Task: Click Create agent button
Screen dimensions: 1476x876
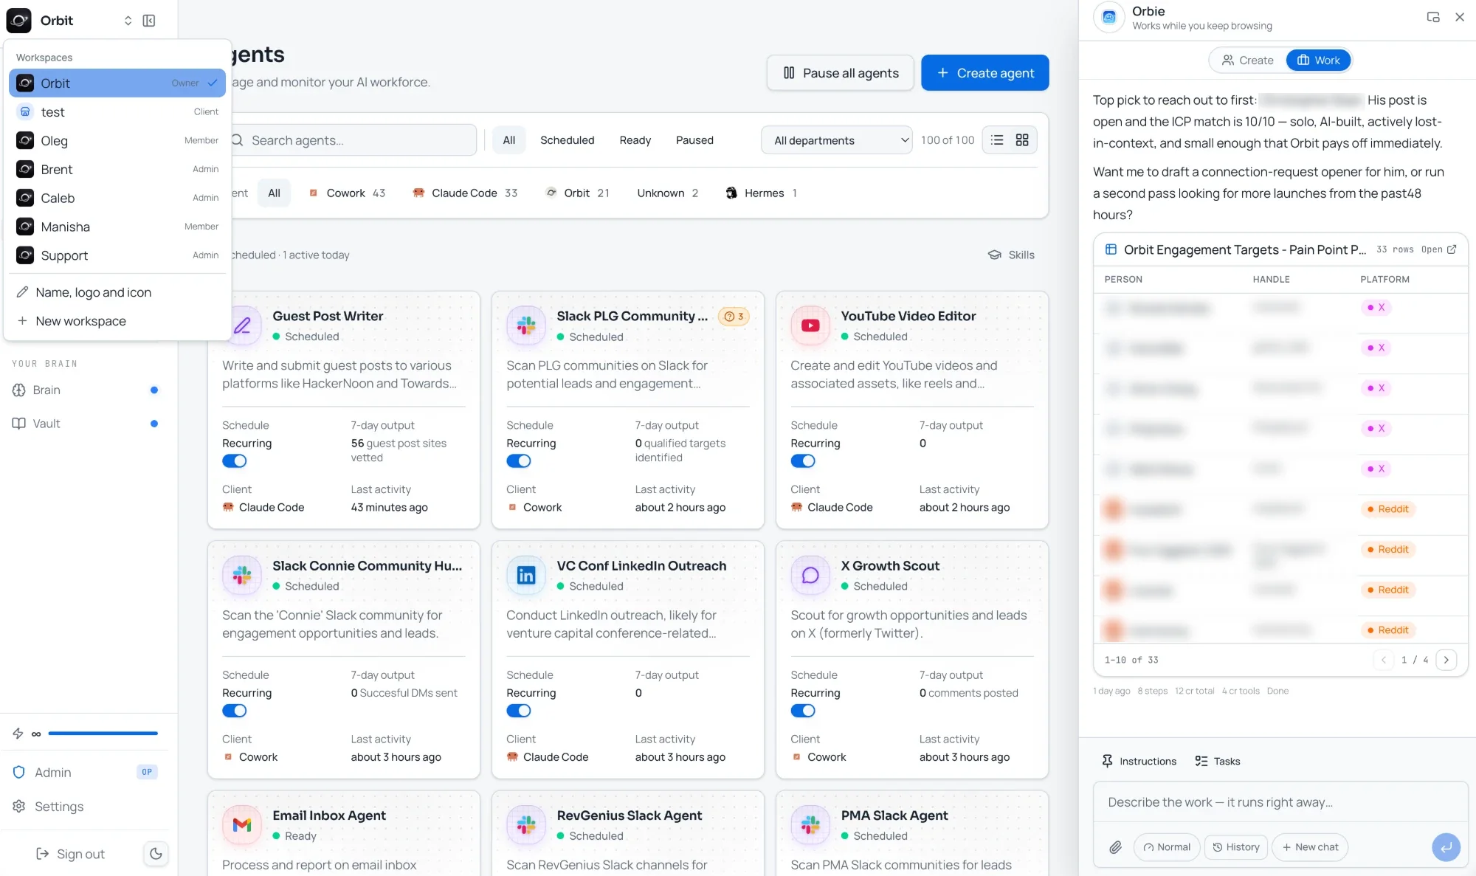Action: (985, 73)
